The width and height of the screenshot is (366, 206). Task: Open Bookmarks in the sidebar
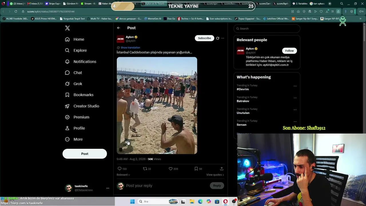79,95
